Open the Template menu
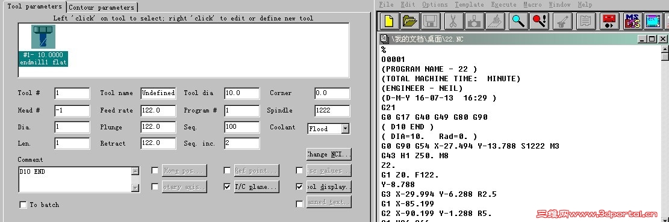 pyautogui.click(x=469, y=5)
